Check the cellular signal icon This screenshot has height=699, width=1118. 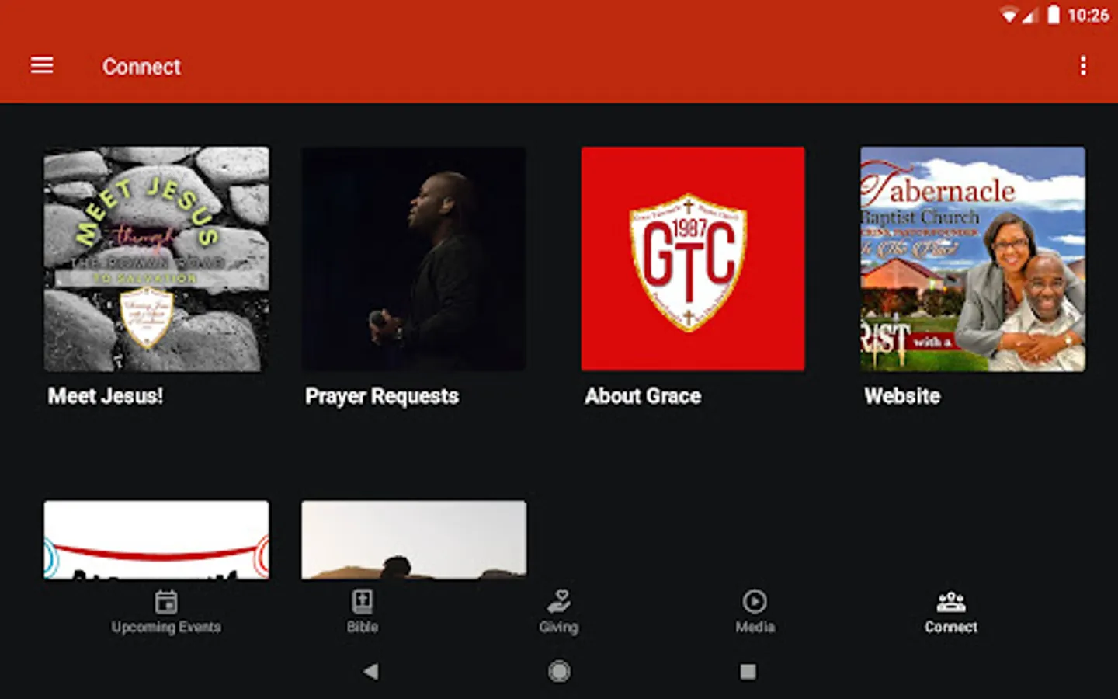coord(1029,16)
